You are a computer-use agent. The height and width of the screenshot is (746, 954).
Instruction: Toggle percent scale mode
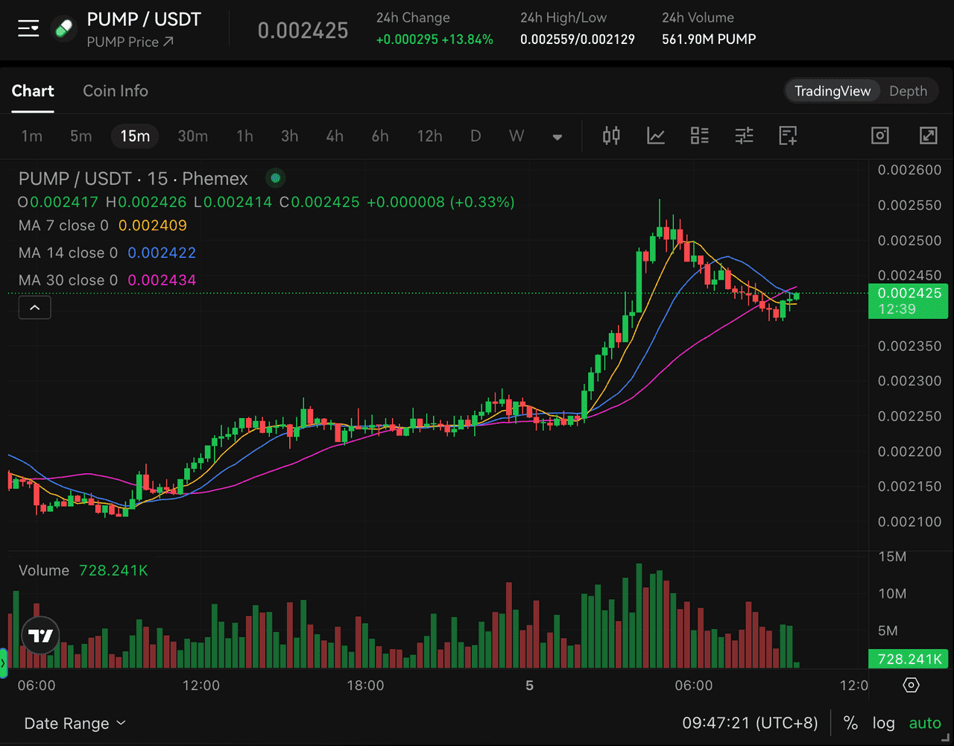tap(850, 723)
